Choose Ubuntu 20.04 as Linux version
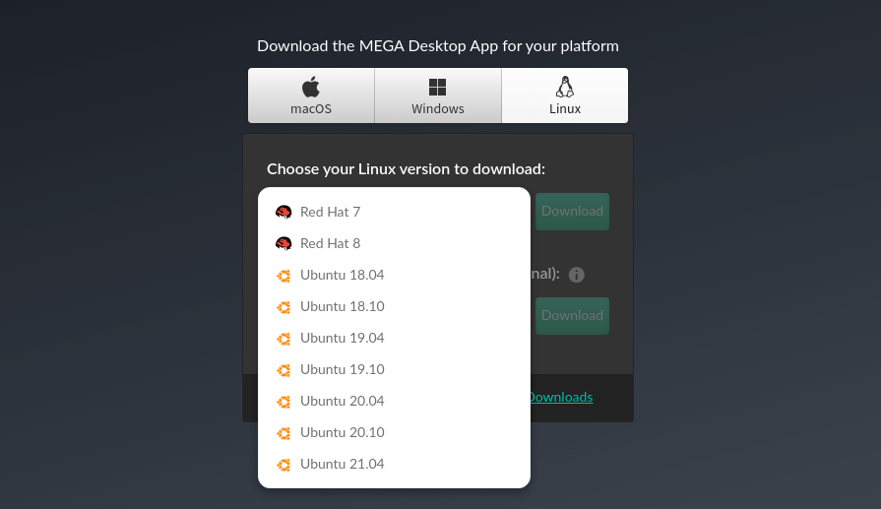This screenshot has width=881, height=509. pos(342,401)
